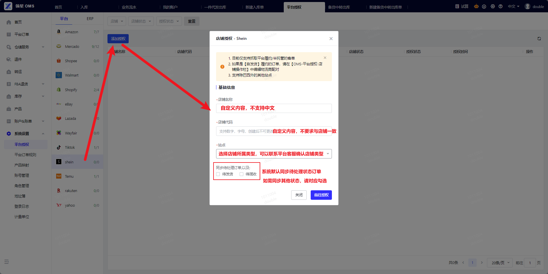The image size is (548, 274).
Task: Open 平台订单规则 in the sidebar
Action: [x=26, y=155]
